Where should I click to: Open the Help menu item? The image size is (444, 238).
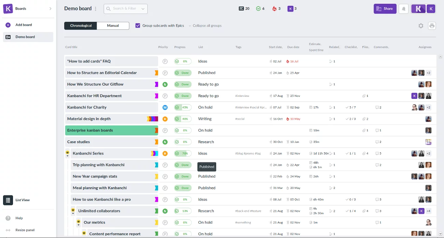pyautogui.click(x=19, y=218)
